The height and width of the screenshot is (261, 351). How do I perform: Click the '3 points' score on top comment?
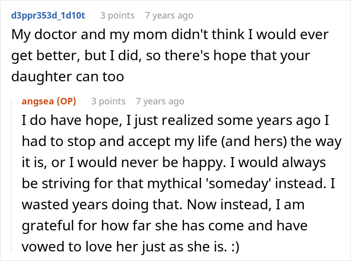click(117, 16)
